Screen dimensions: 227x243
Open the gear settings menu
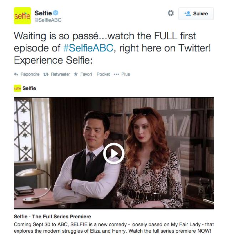(x=171, y=13)
